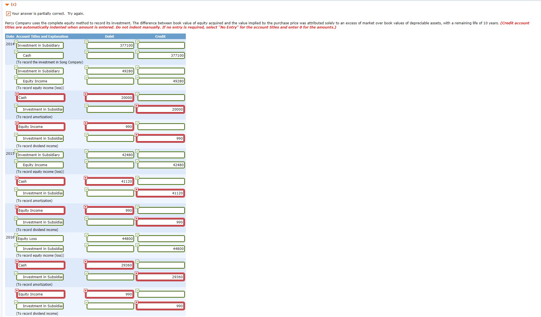Open the Equity Loss account title selector

pyautogui.click(x=40, y=239)
